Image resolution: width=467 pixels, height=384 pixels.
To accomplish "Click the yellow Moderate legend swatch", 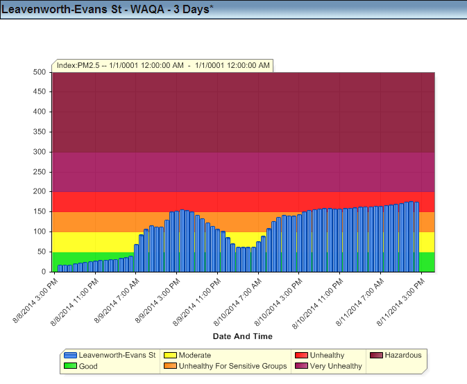I will click(x=170, y=355).
